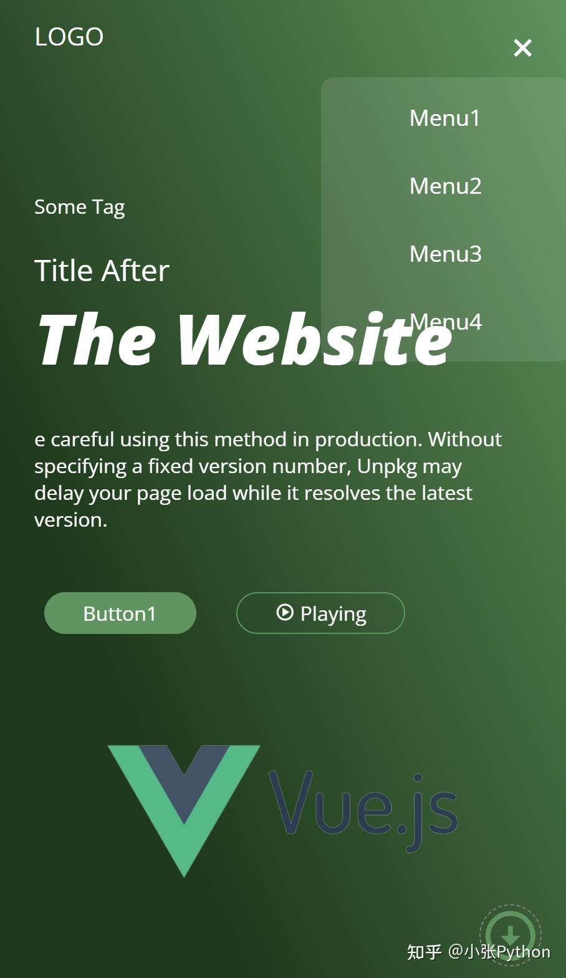This screenshot has width=566, height=978.
Task: Click the Title After subtitle
Action: pyautogui.click(x=102, y=271)
